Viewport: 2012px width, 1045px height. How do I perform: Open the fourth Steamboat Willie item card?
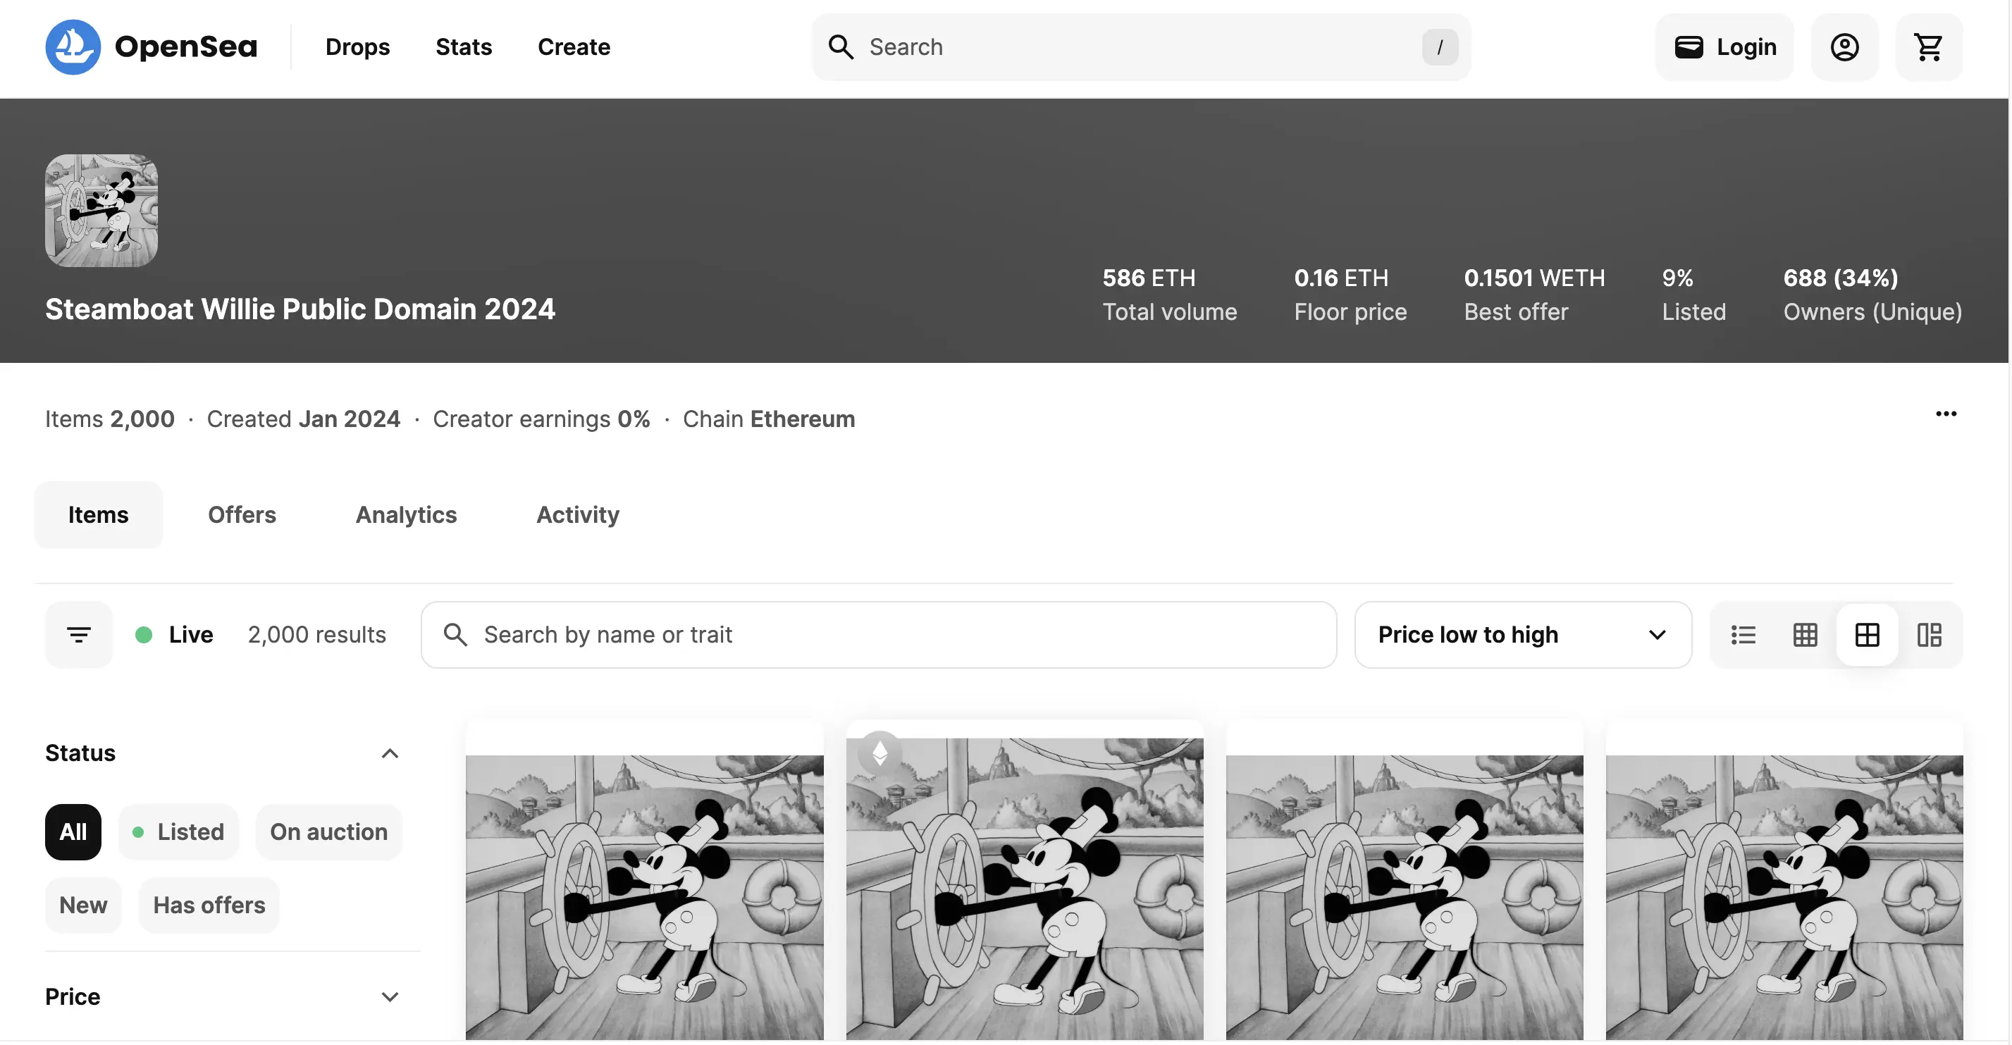[1784, 881]
